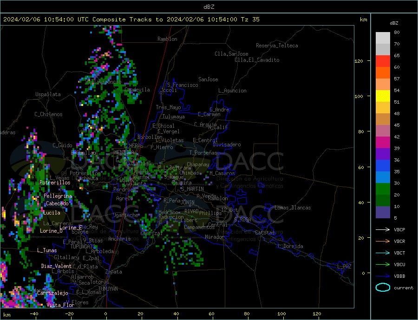Click the 'Tulumaya' map label

point(173,117)
